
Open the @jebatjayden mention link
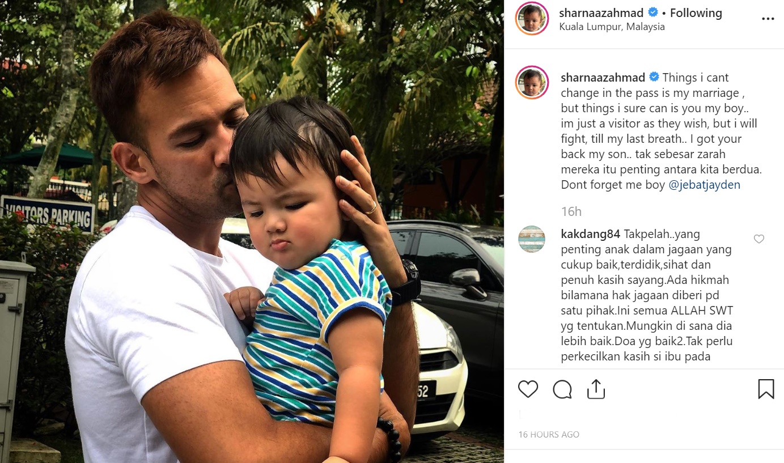coord(705,185)
